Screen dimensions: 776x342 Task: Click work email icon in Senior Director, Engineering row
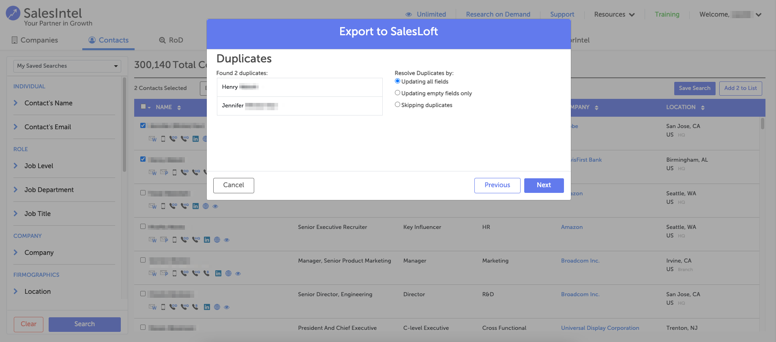click(x=152, y=307)
